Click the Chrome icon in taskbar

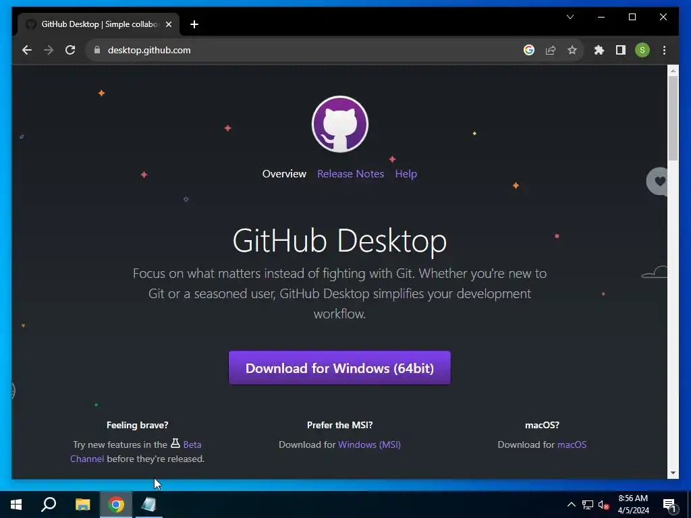point(116,505)
